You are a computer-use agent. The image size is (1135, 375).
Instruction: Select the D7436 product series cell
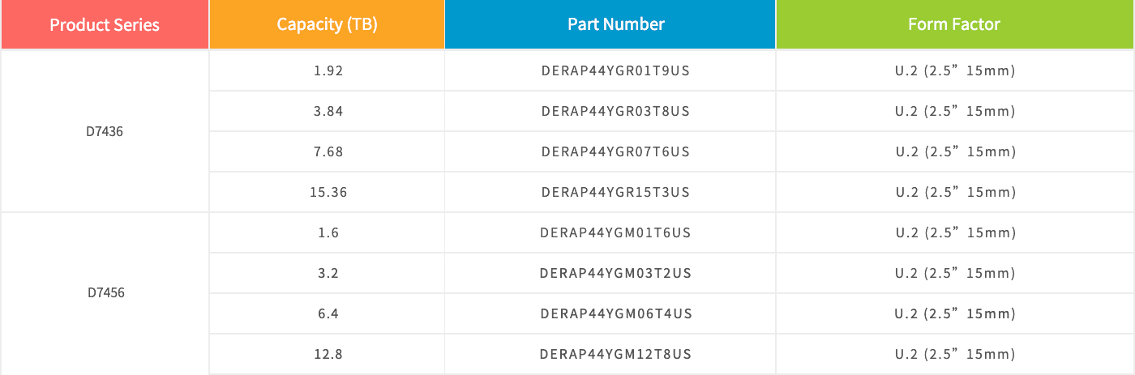pos(105,131)
